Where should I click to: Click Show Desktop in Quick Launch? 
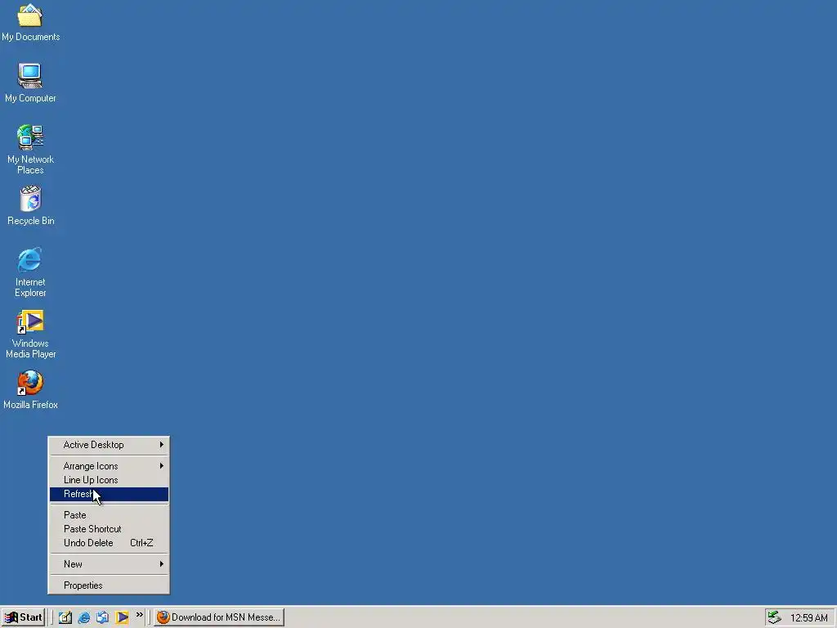[65, 617]
